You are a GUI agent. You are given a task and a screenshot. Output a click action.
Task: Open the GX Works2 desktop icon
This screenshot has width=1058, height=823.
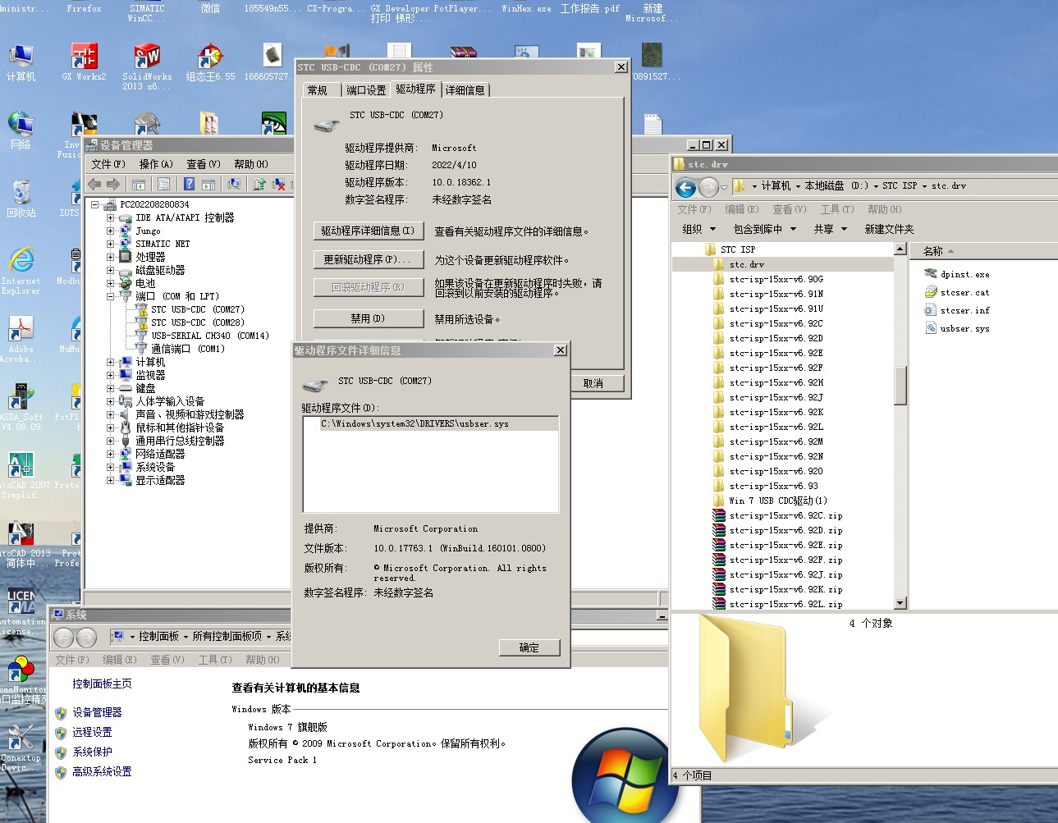pos(84,62)
